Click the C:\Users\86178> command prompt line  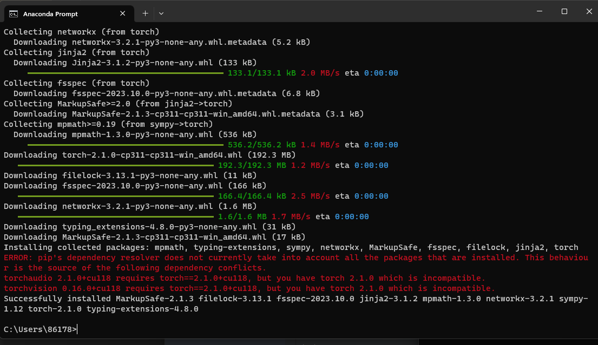(41, 329)
